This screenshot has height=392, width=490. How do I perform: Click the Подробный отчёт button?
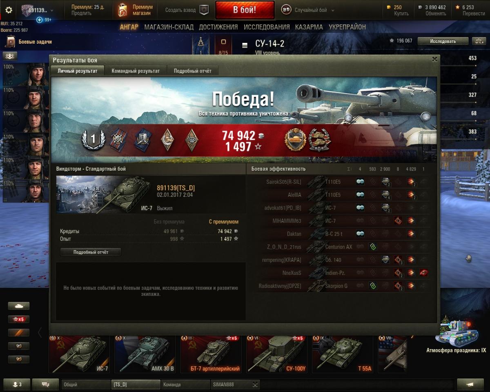coord(91,252)
